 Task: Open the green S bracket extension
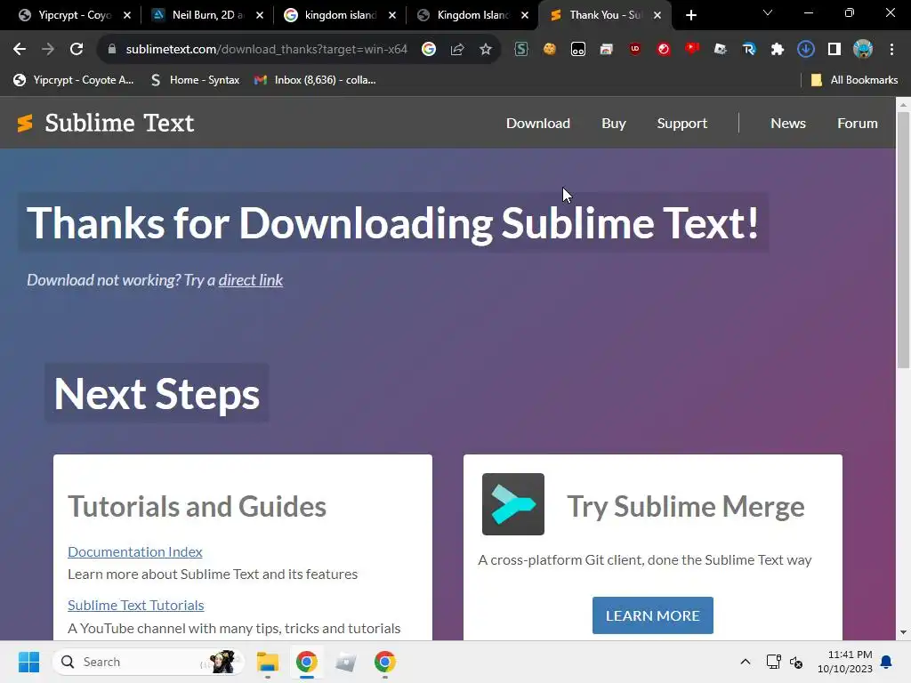[521, 50]
